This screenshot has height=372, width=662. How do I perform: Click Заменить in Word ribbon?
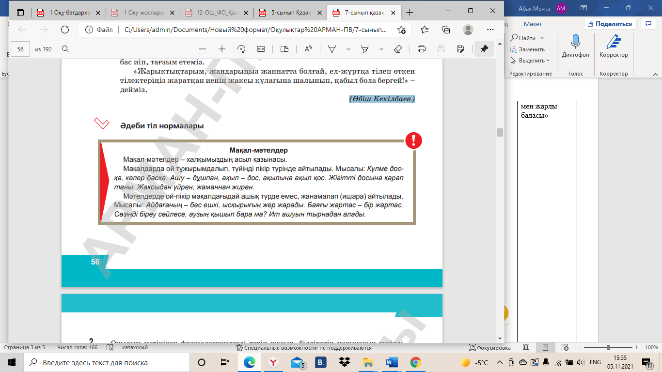point(527,49)
